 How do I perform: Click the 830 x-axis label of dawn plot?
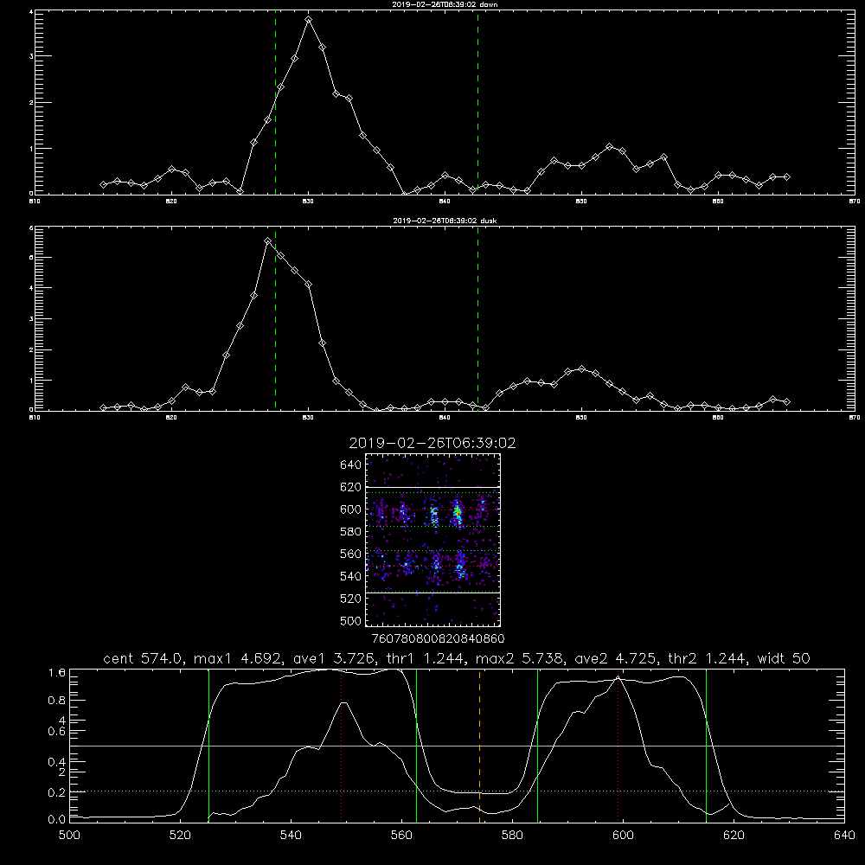tap(308, 202)
